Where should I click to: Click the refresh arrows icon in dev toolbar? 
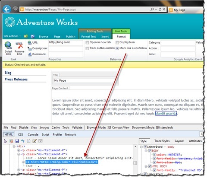pos(23,141)
